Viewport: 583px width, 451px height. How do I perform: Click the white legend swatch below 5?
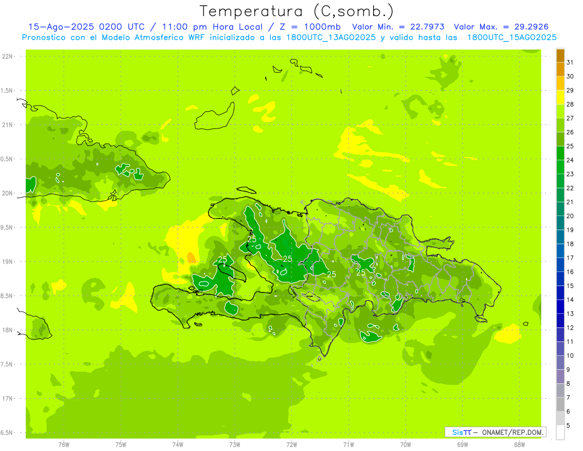coord(560,433)
